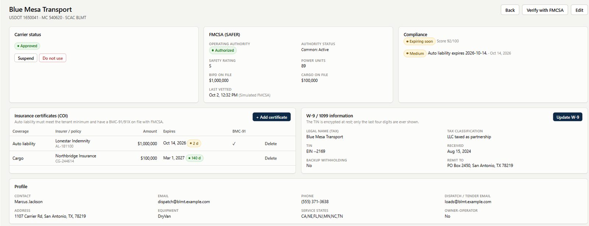Image resolution: width=589 pixels, height=226 pixels.
Task: Click the Authorized operating authority badge
Action: (x=223, y=50)
